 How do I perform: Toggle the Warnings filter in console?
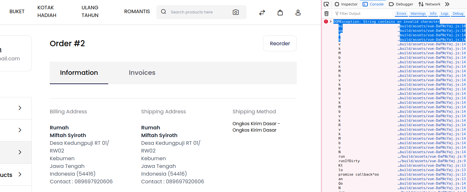coord(418,13)
